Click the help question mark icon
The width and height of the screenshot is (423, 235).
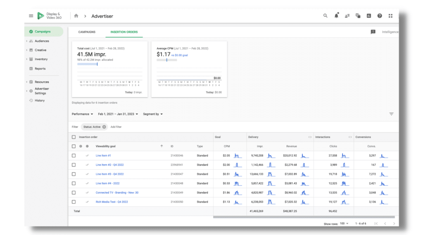380,16
